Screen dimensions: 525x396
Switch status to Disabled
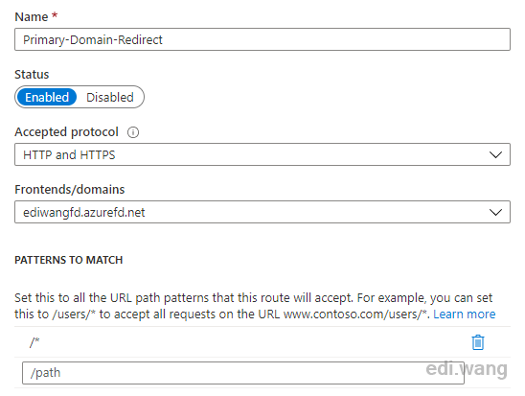click(110, 97)
